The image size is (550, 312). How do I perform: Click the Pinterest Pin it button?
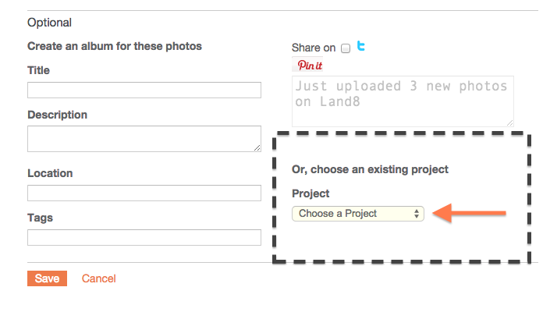310,66
